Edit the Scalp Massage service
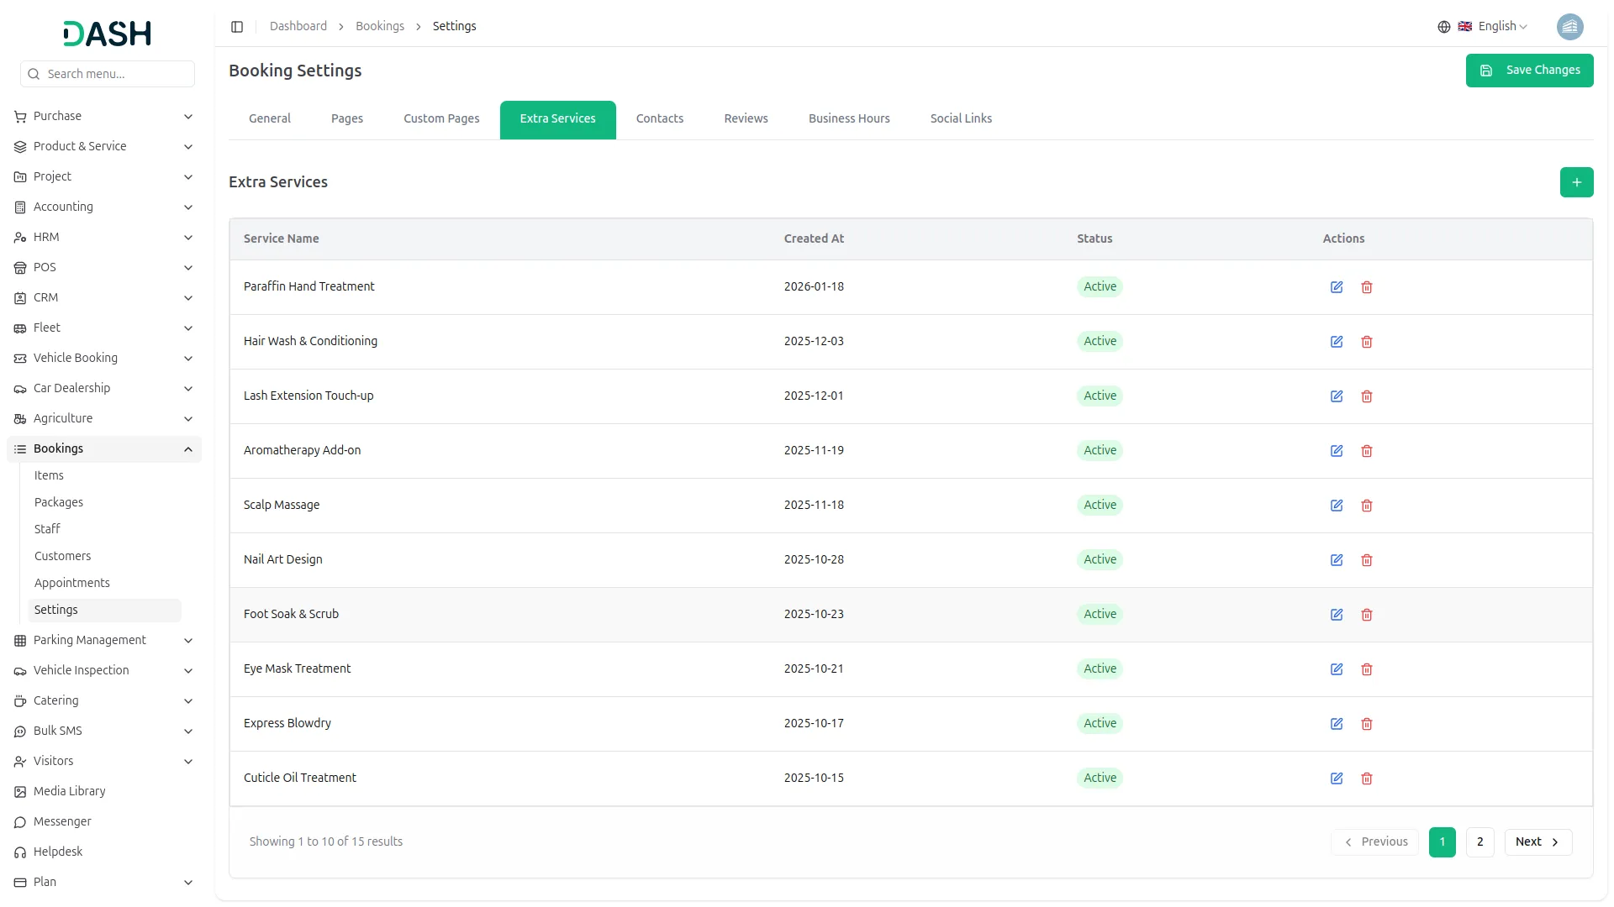1614x907 pixels. coord(1336,506)
